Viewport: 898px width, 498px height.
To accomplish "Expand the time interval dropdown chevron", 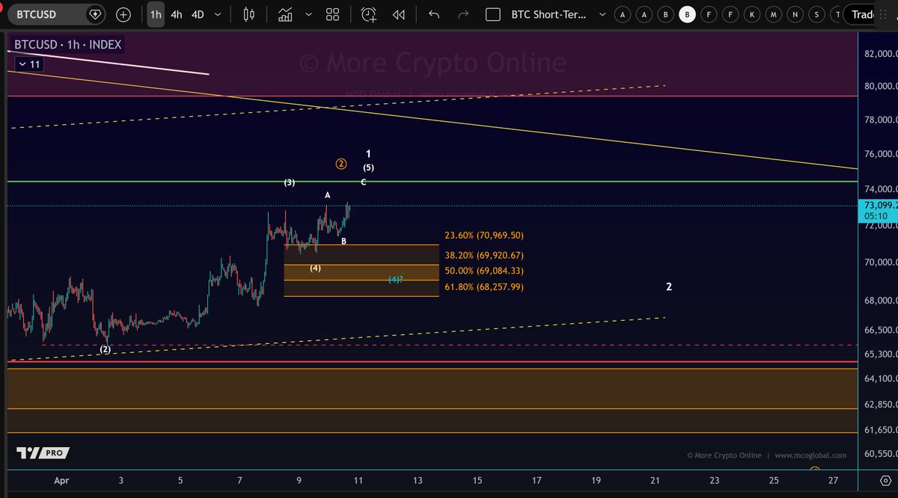I will click(x=217, y=14).
